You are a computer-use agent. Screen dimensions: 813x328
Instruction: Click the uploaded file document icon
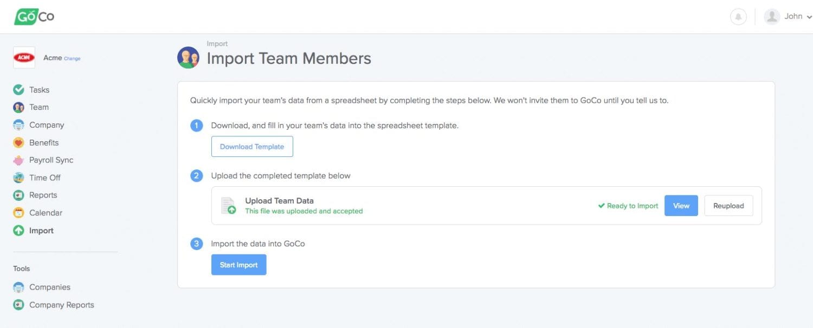coord(228,206)
